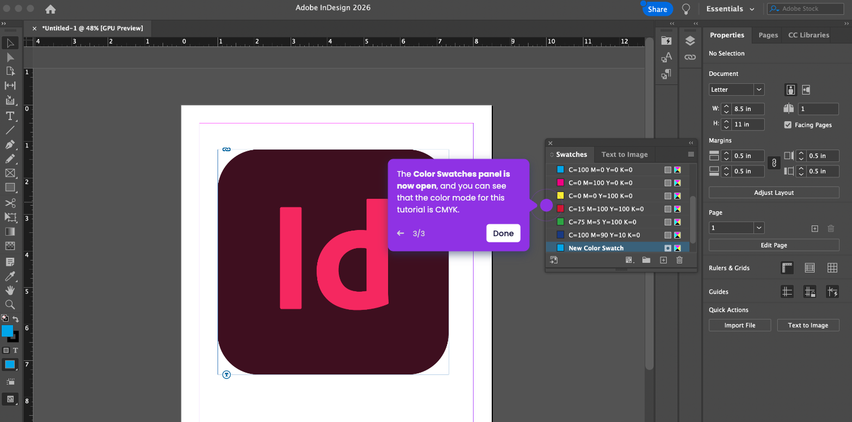Image resolution: width=852 pixels, height=422 pixels.
Task: Select the Swatches panel tab
Action: [571, 154]
